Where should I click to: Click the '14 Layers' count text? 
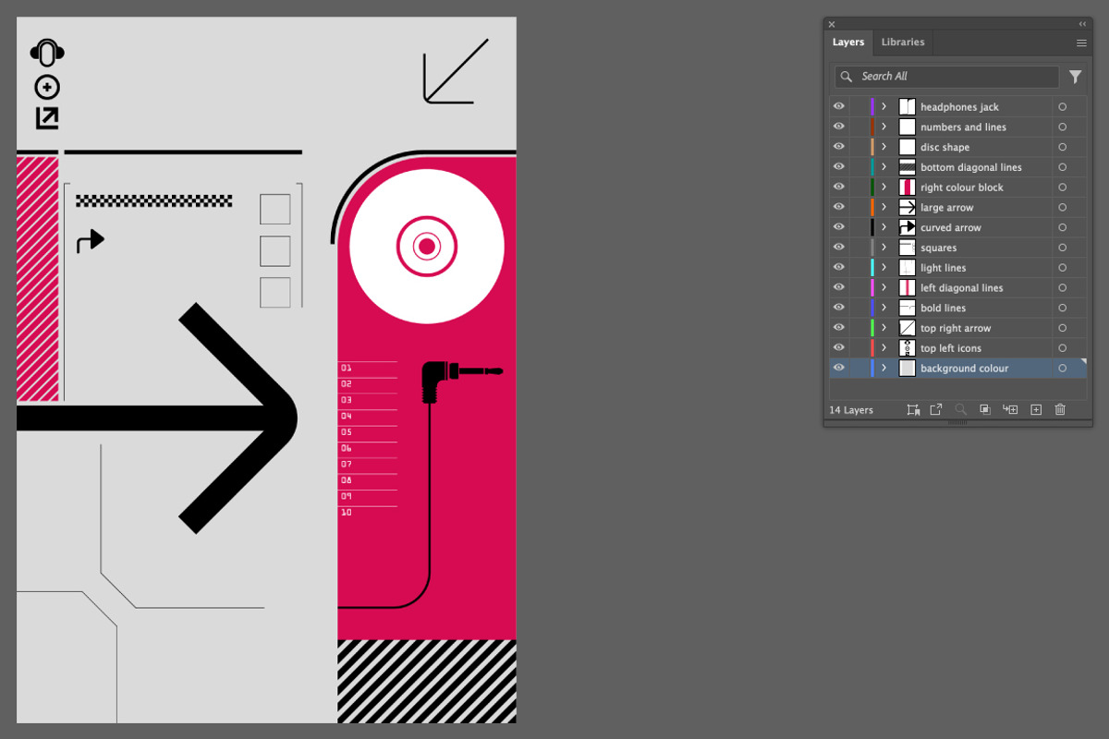click(x=851, y=410)
